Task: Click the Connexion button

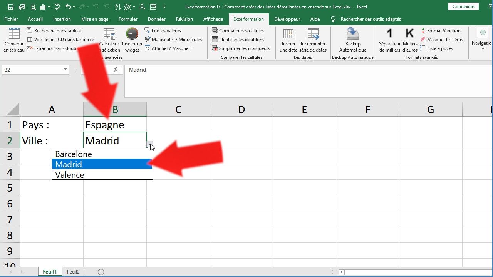Action: pyautogui.click(x=463, y=6)
